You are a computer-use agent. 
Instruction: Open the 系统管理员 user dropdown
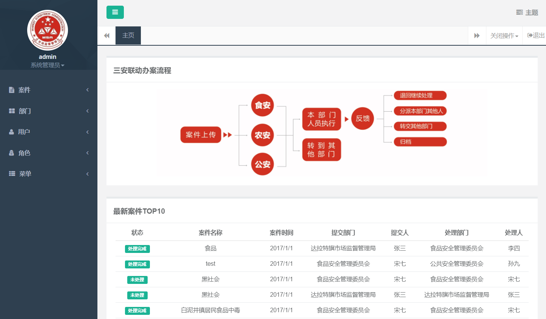click(47, 65)
